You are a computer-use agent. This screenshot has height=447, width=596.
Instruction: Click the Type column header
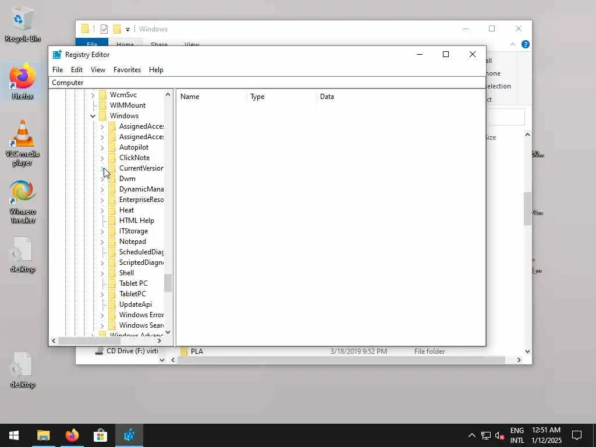[281, 97]
